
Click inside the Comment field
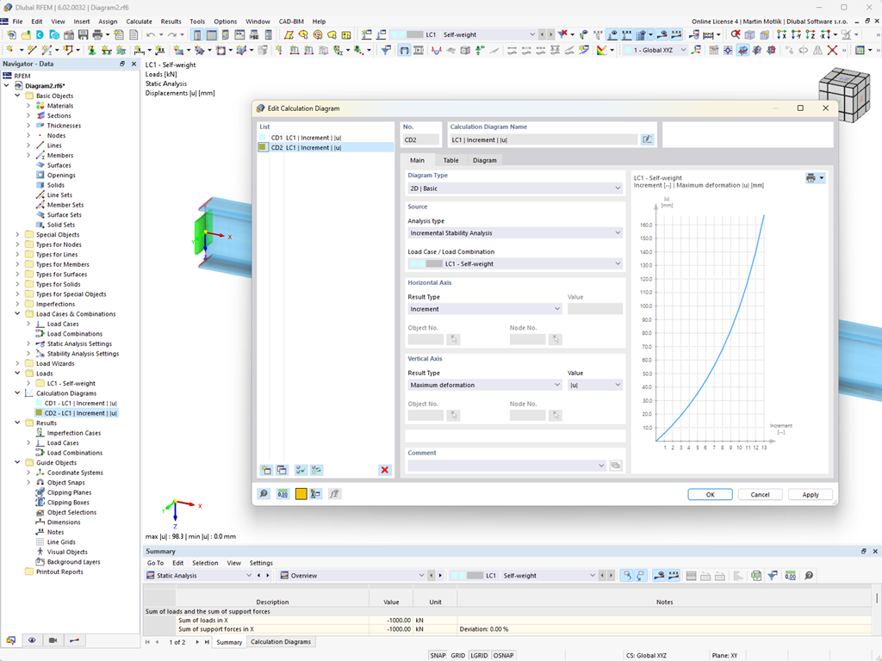[500, 465]
